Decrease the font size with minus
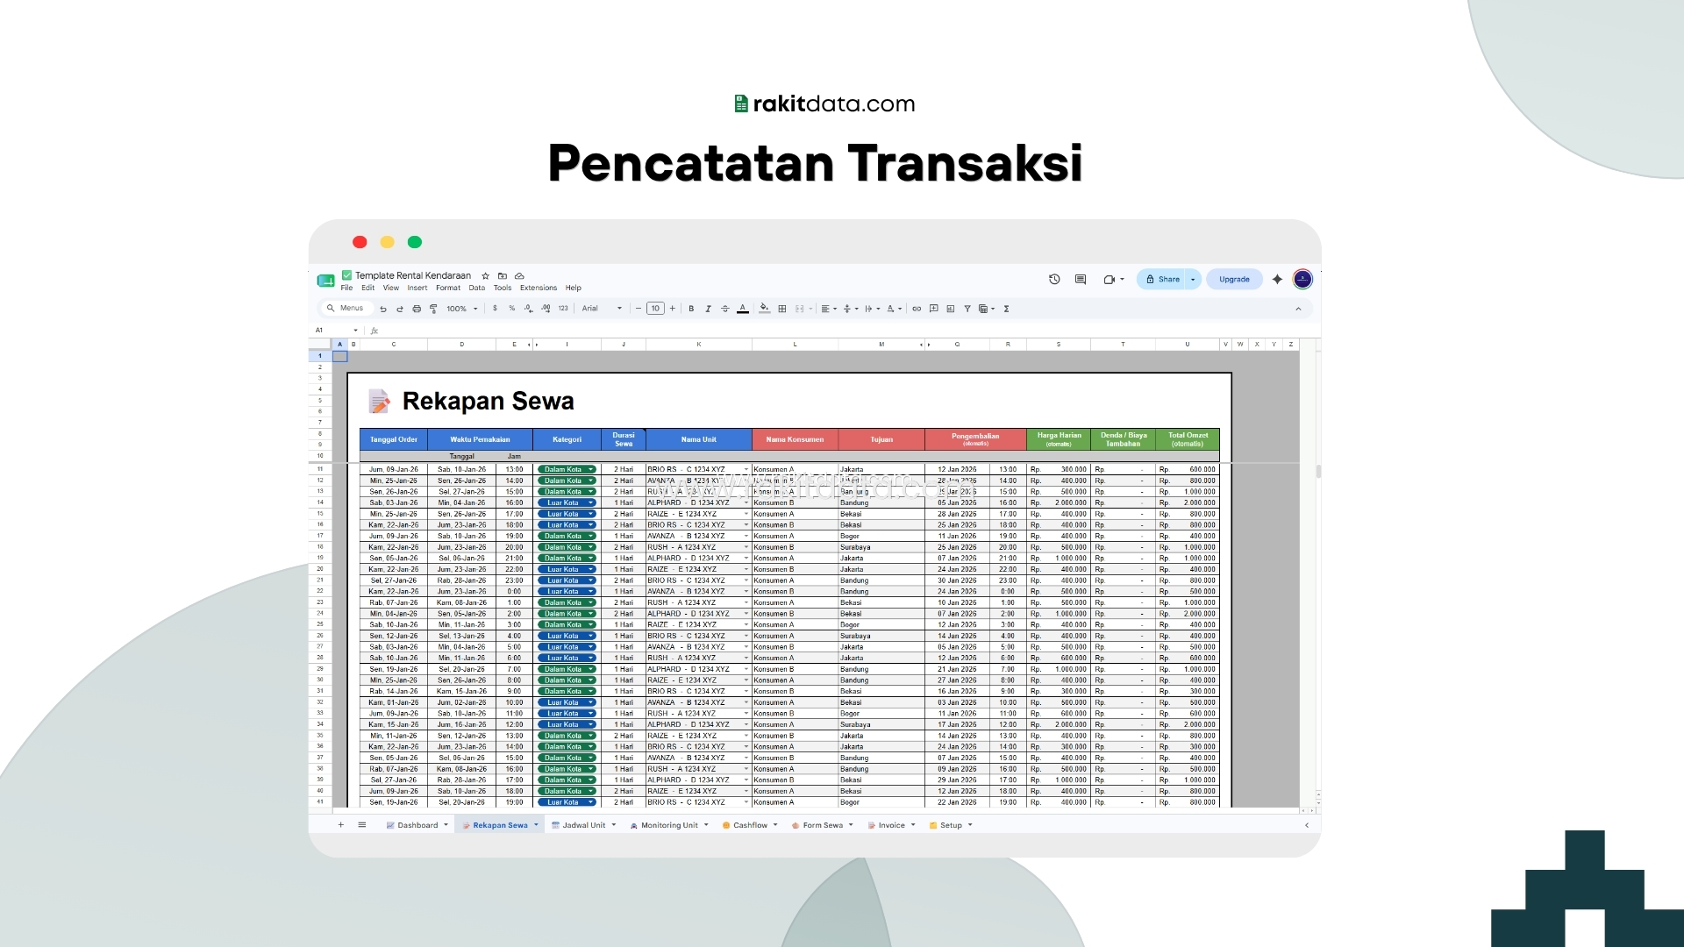 point(639,309)
